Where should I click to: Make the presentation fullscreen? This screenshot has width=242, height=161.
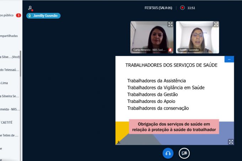[x=231, y=142]
